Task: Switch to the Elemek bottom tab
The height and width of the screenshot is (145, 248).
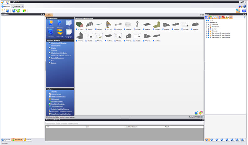Action: (27, 140)
